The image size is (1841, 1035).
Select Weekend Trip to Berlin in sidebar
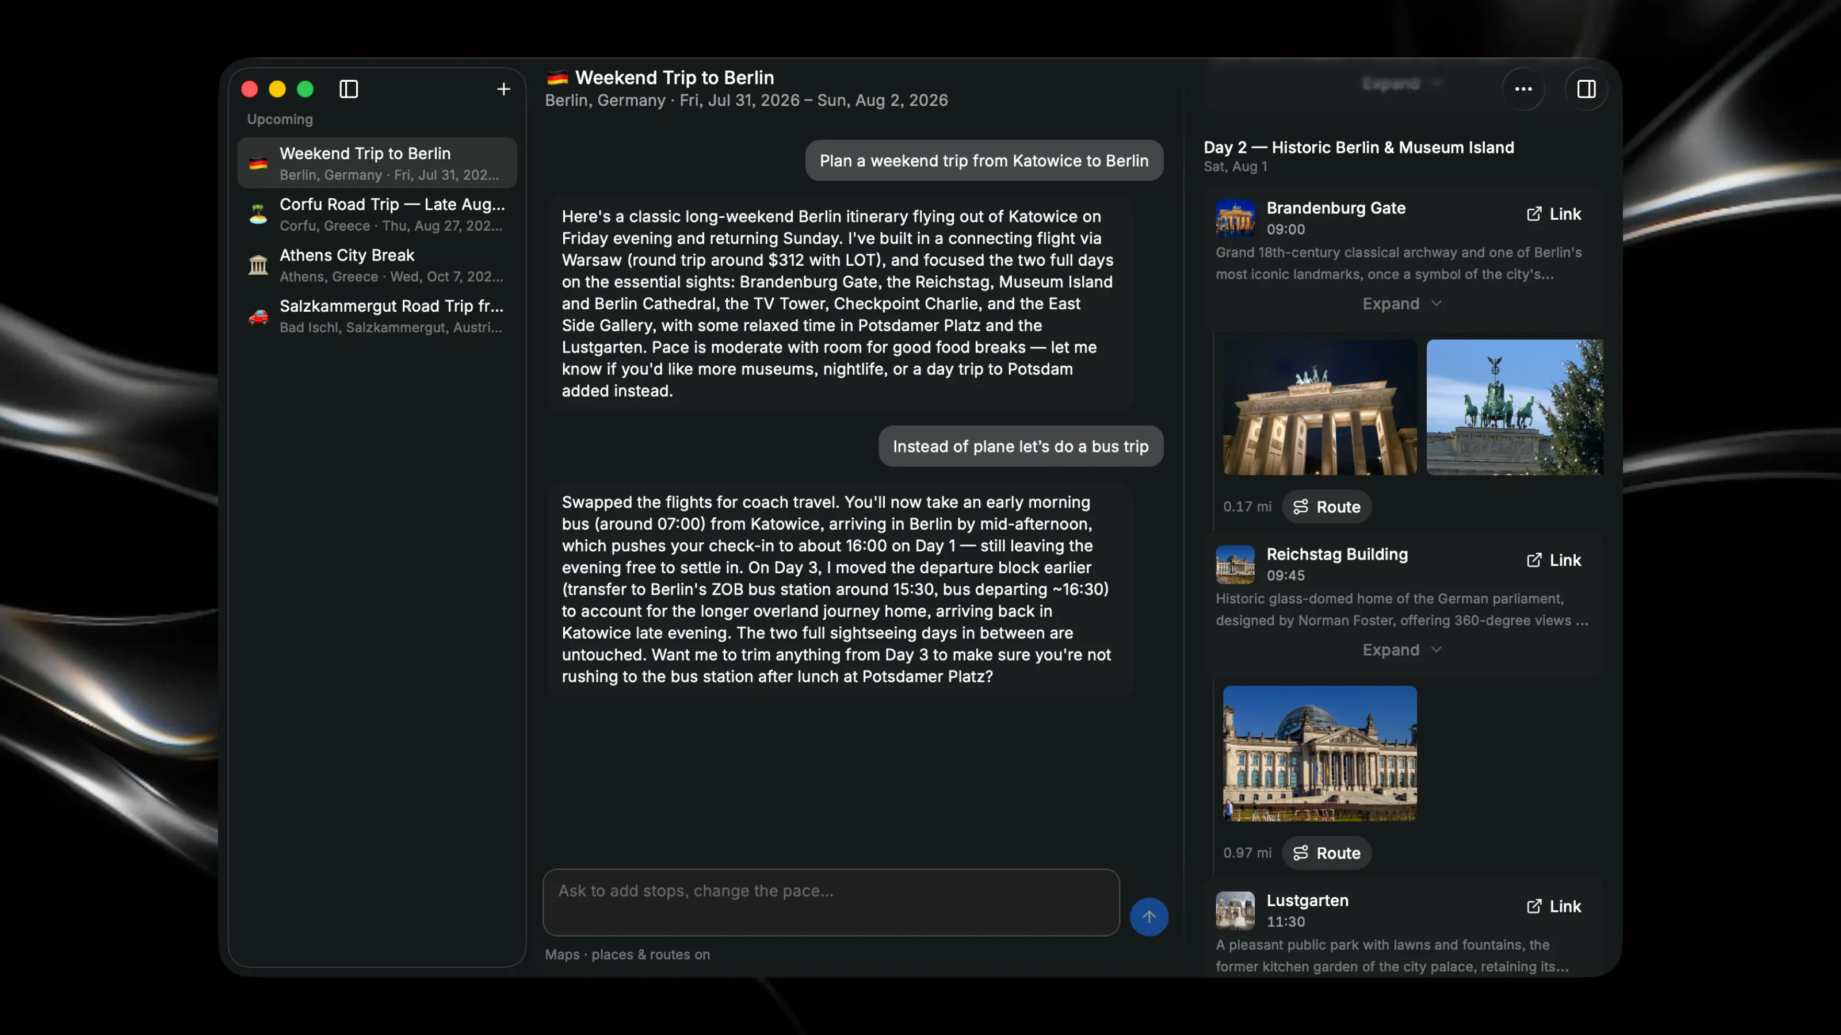(377, 163)
